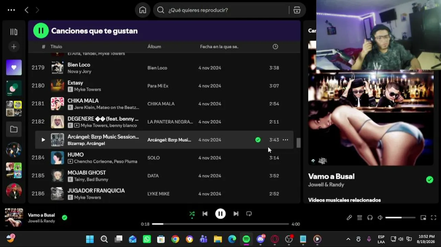Image resolution: width=441 pixels, height=247 pixels.
Task: Open the Liked Songs heart tile in sidebar
Action: pos(14,67)
